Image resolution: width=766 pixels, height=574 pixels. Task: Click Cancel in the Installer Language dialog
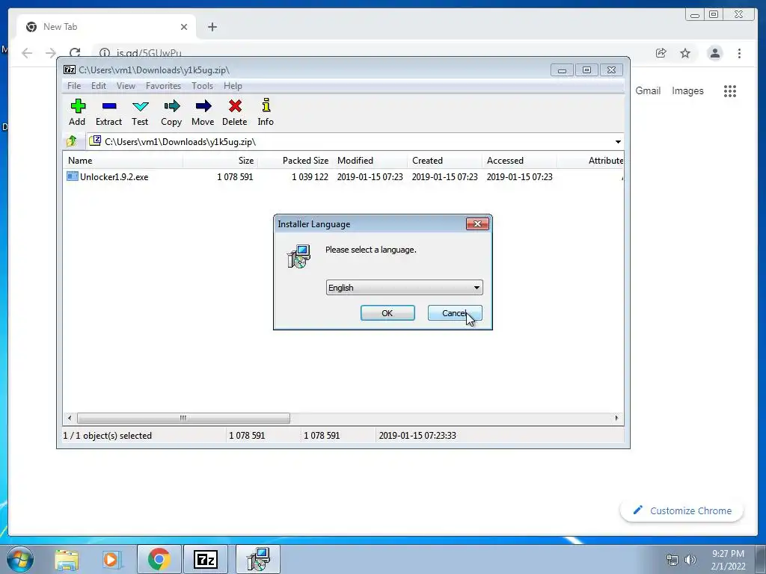click(x=455, y=313)
